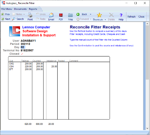Click the Takings column header
The width and height of the screenshot is (150, 135).
point(25,61)
